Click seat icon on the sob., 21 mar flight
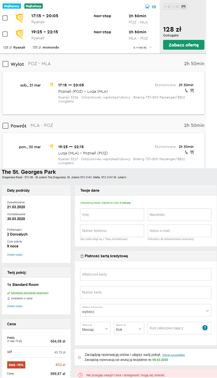Image resolution: width=217 pixels, height=378 pixels. click(187, 90)
